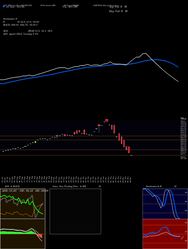Click the 'SI 14/3: 41.3 / 42.68' value
This screenshot has width=188, height=249.
[x=28, y=22]
